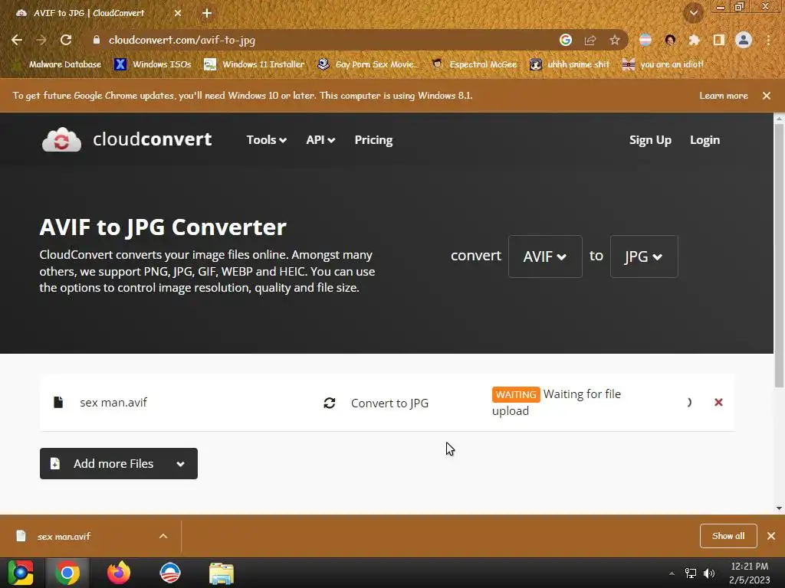Click the Google icon in the address bar

[566, 40]
